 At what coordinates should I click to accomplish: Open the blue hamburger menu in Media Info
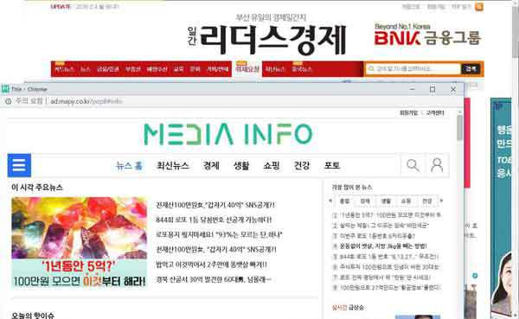tap(19, 165)
